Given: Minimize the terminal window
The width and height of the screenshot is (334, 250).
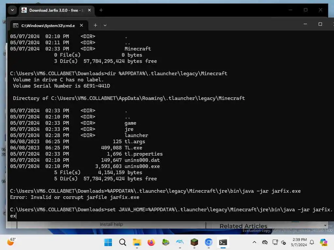Looking at the screenshot, I should [x=305, y=24].
